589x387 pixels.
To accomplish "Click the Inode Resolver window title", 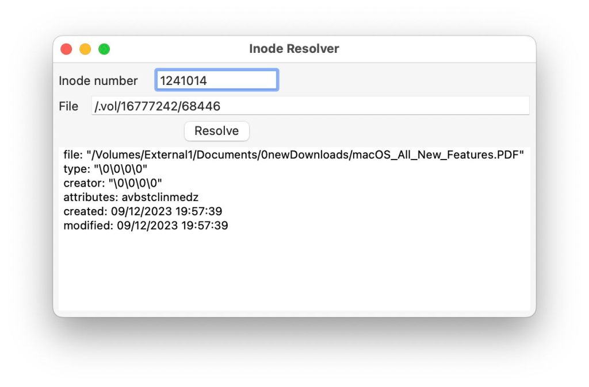I will [x=294, y=49].
